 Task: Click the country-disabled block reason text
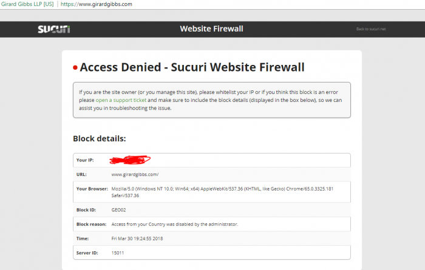point(174,224)
